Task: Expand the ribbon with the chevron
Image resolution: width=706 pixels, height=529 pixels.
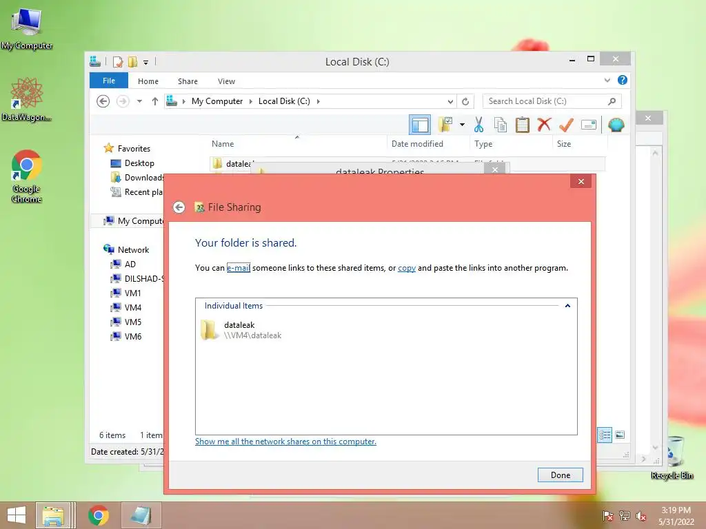Action: coord(607,81)
